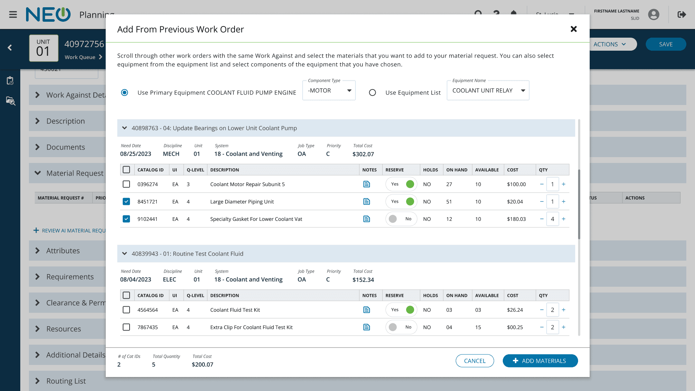The image size is (695, 391).
Task: Open the search records sidebar icon
Action: pos(10,101)
